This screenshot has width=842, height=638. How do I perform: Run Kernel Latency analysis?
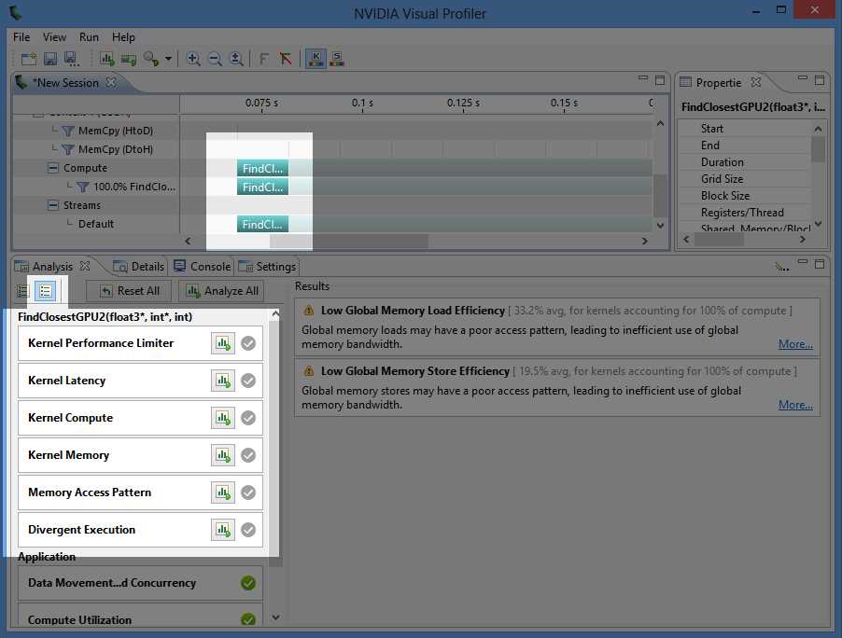pos(223,381)
